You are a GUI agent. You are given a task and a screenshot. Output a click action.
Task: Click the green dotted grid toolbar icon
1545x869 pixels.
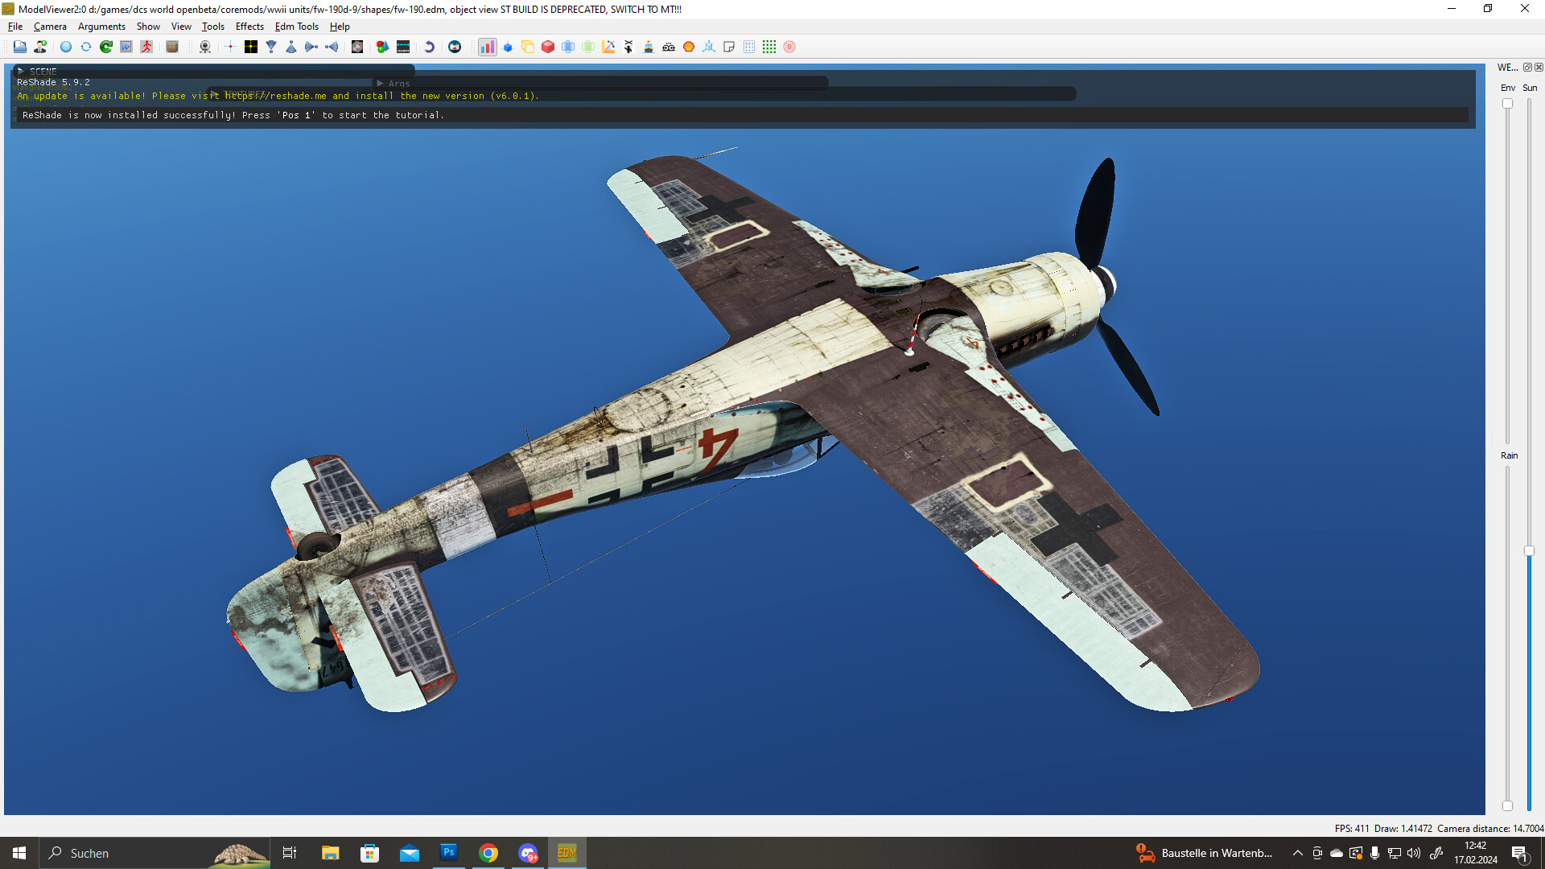[x=769, y=47]
